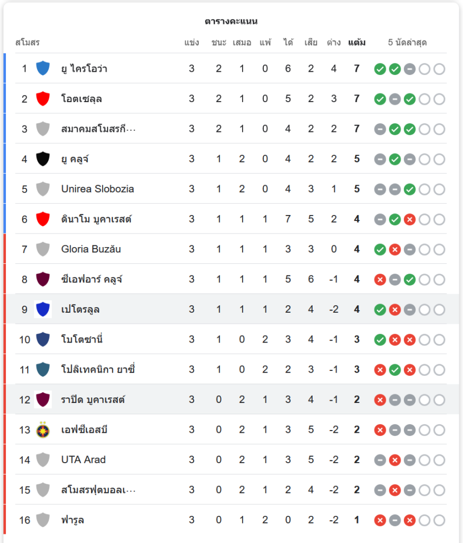Open the Gloria Buzău team link
Viewport: 463px width, 543px height.
[91, 249]
